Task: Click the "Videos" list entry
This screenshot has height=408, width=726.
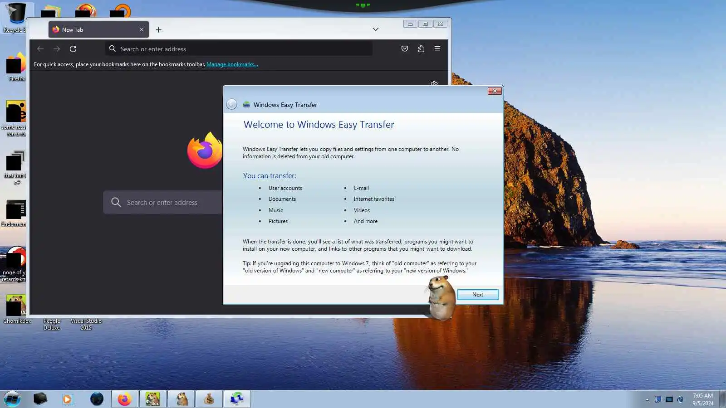Action: [x=362, y=210]
